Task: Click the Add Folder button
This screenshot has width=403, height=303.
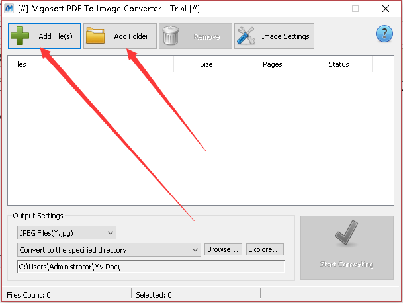Action: pyautogui.click(x=120, y=36)
